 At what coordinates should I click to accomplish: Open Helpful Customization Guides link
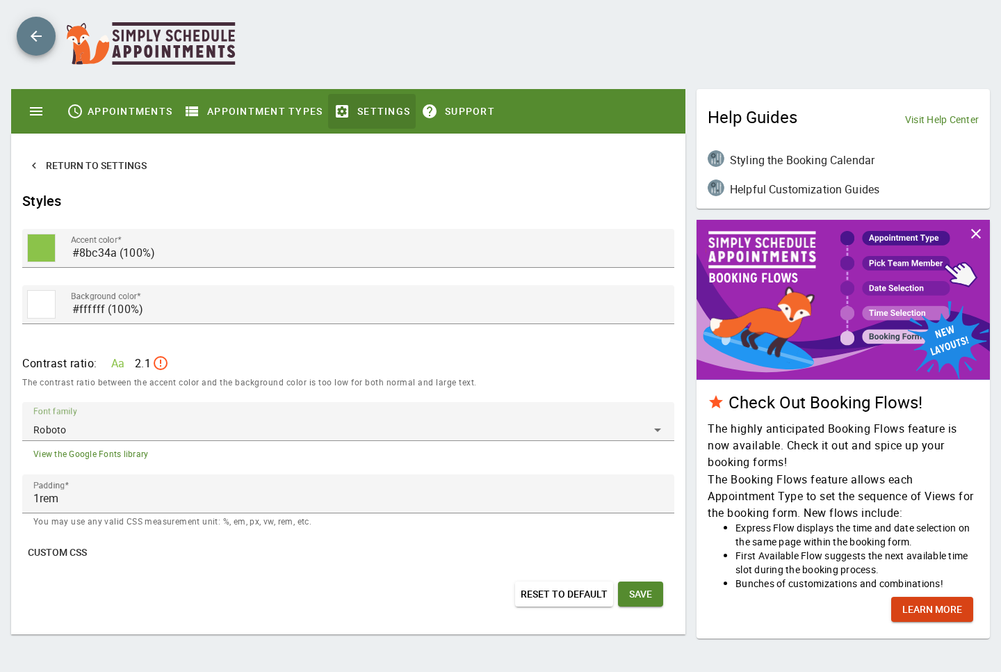804,189
